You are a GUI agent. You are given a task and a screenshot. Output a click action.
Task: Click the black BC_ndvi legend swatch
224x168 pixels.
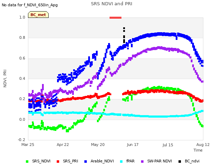click(180, 161)
